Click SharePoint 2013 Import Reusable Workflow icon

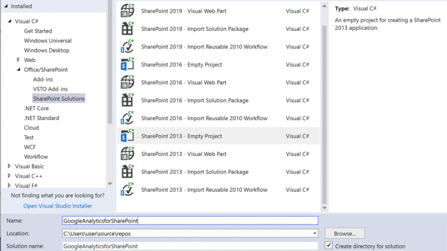[x=127, y=190]
